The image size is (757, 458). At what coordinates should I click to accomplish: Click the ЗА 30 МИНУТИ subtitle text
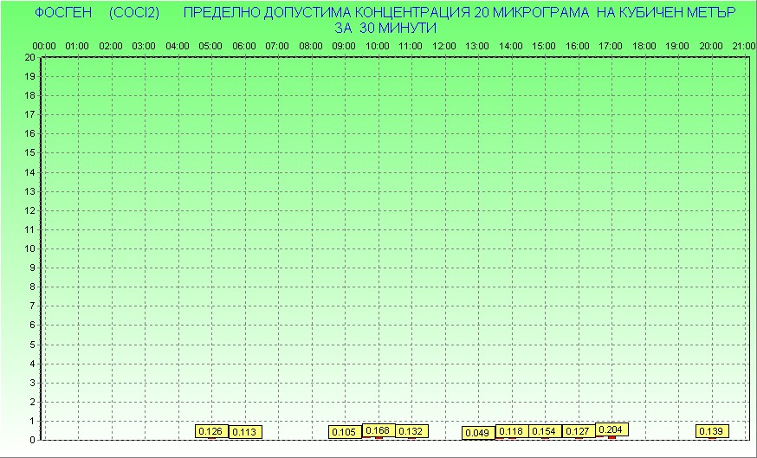385,28
